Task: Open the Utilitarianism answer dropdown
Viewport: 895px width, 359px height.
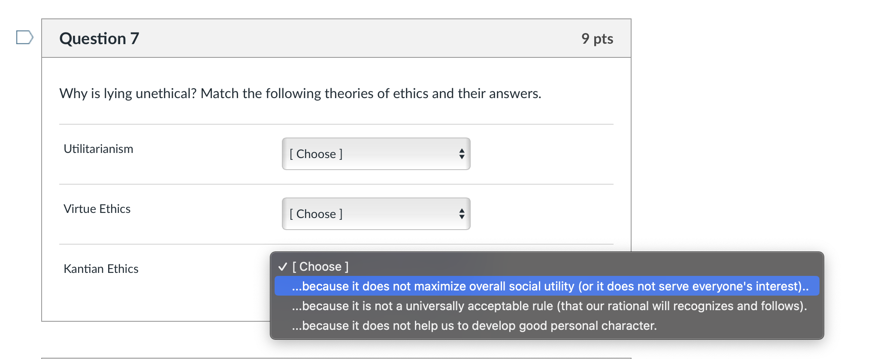Action: (x=375, y=154)
